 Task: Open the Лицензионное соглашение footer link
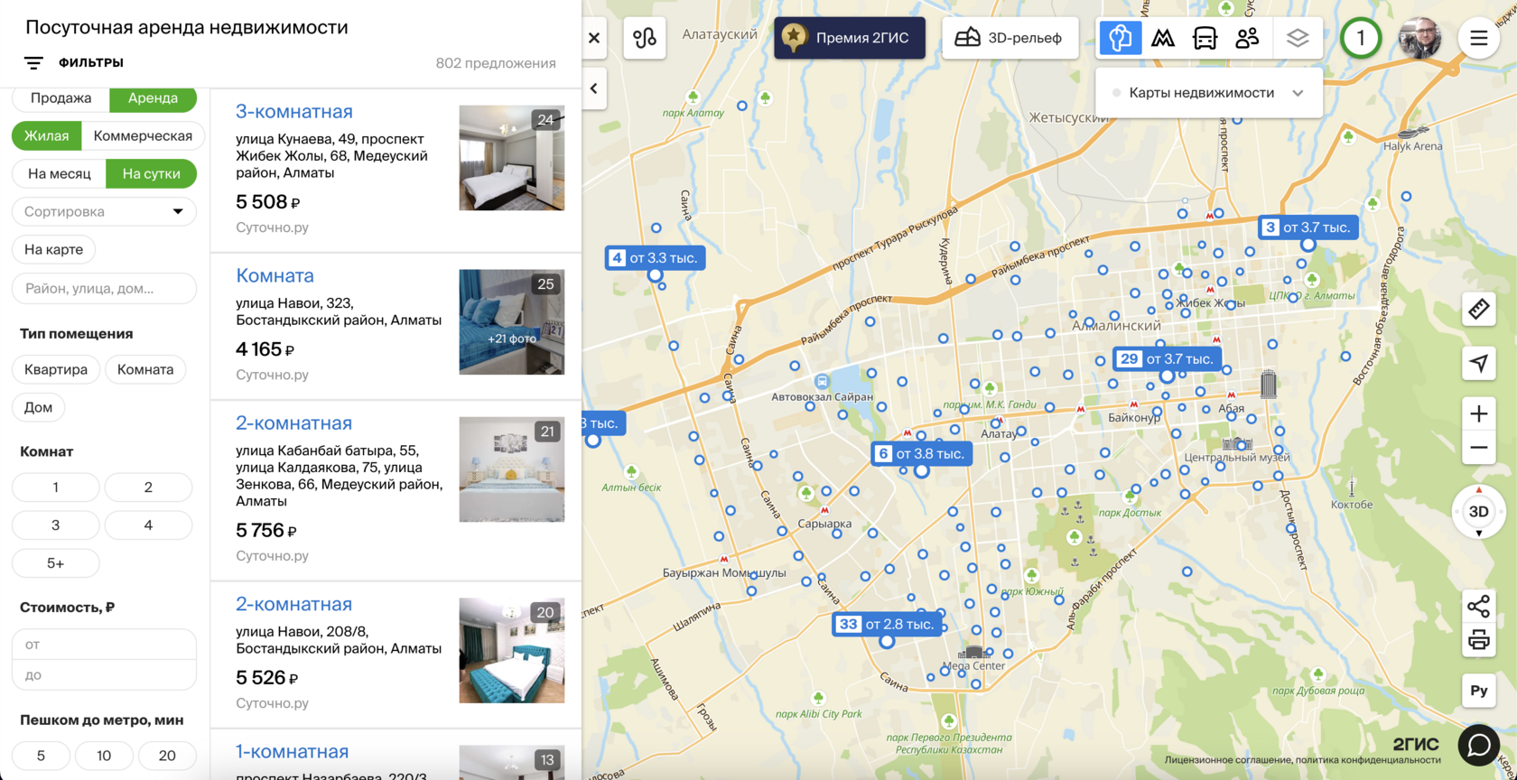pos(1225,760)
